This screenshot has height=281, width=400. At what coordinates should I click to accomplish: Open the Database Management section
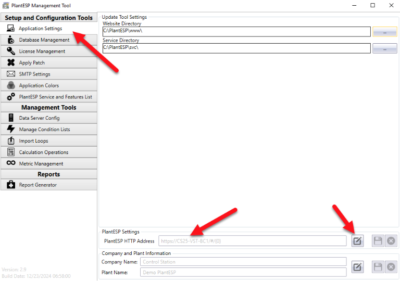(49, 40)
